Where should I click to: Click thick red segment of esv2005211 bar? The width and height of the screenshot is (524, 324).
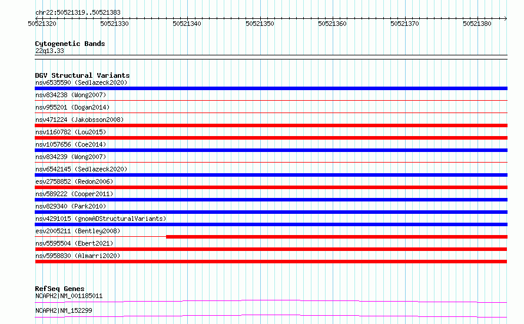pos(337,237)
